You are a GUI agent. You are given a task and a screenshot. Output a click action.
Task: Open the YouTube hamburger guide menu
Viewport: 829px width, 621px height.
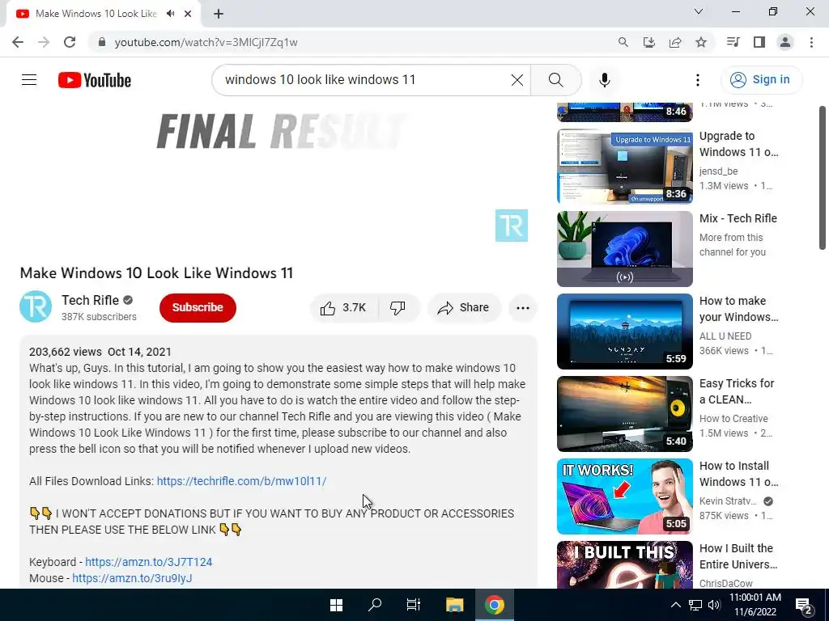29,80
